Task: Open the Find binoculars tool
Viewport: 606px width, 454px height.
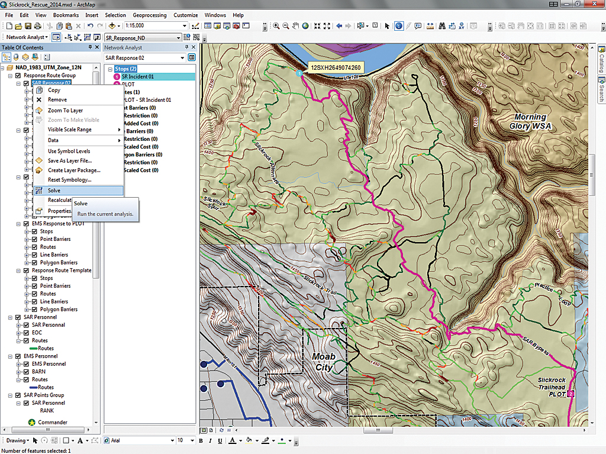Action: (441, 26)
